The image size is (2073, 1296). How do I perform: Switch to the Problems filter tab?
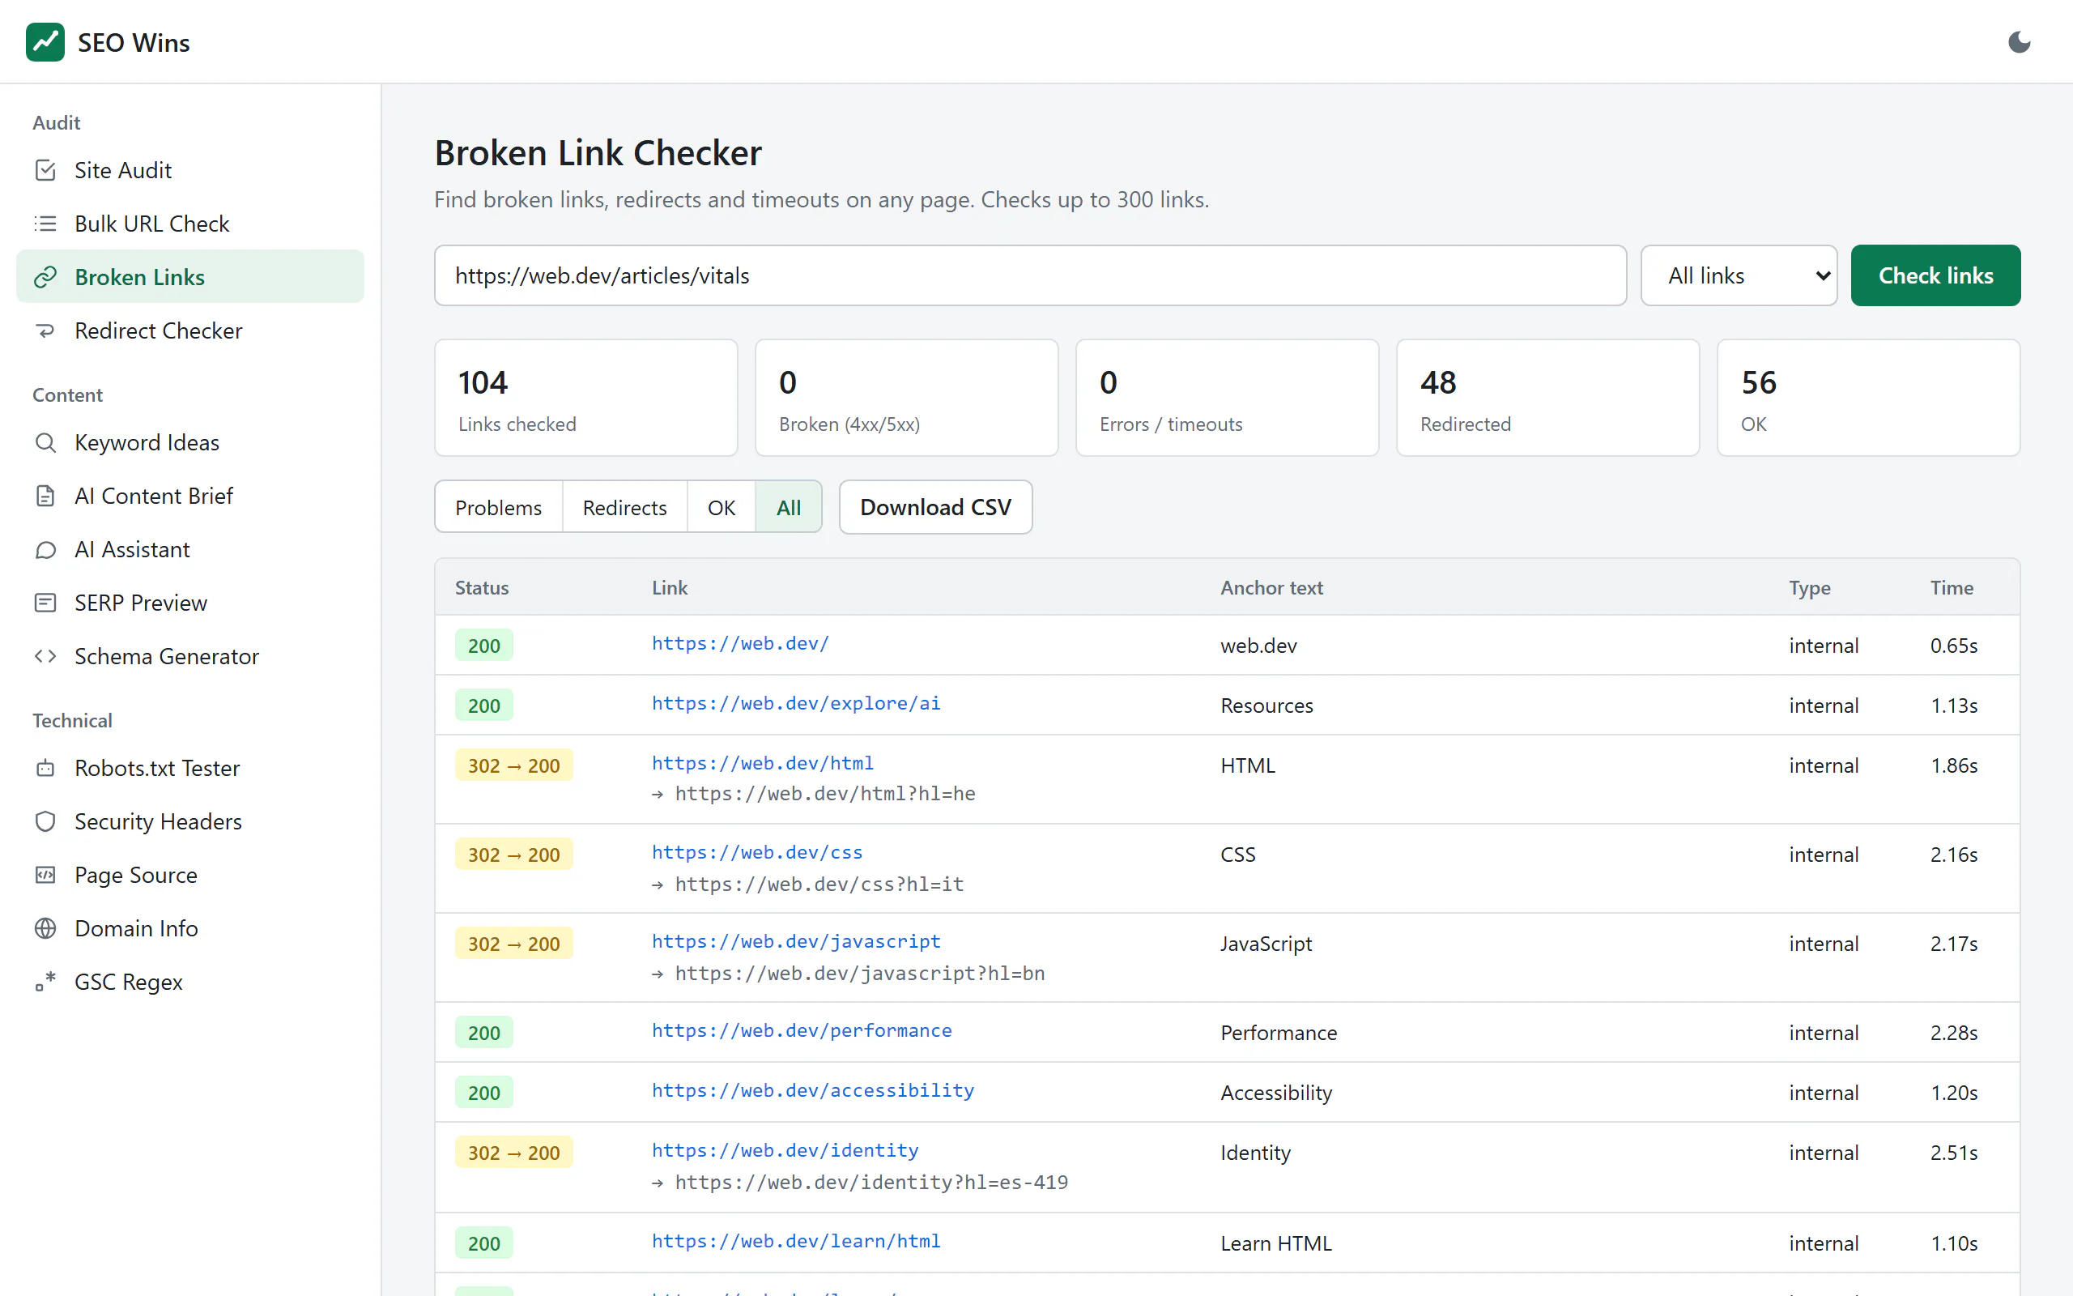[x=499, y=507]
